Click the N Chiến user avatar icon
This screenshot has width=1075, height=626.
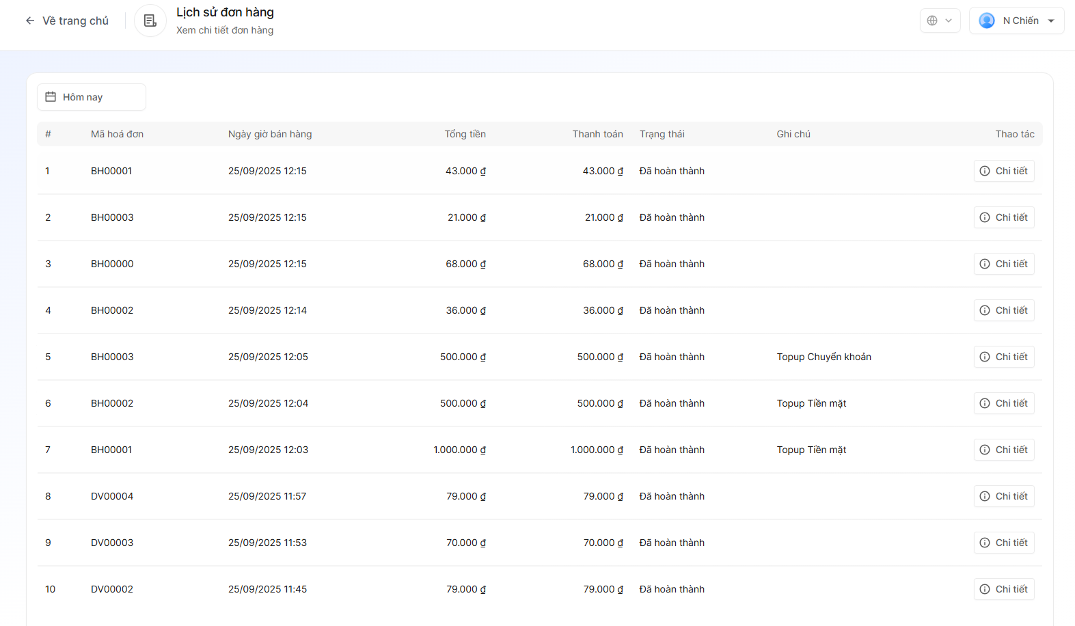tap(986, 21)
